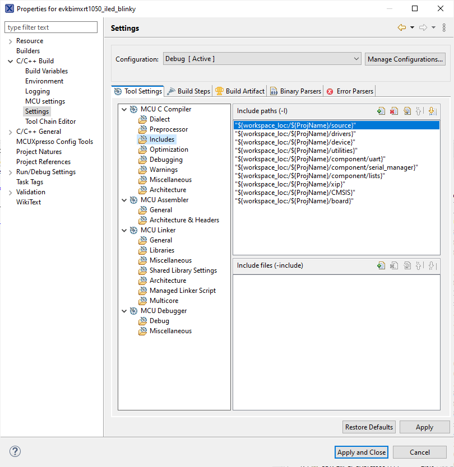Image resolution: width=454 pixels, height=467 pixels.
Task: Open the Task Tags page
Action: (x=30, y=182)
